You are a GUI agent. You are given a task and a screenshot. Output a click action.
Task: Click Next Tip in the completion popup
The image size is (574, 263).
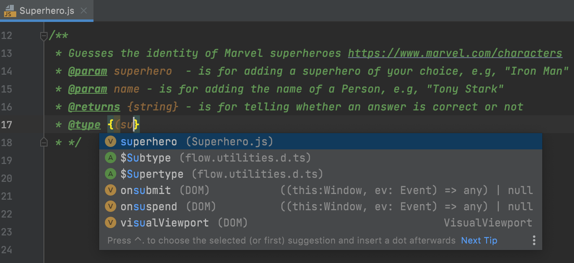[479, 241]
